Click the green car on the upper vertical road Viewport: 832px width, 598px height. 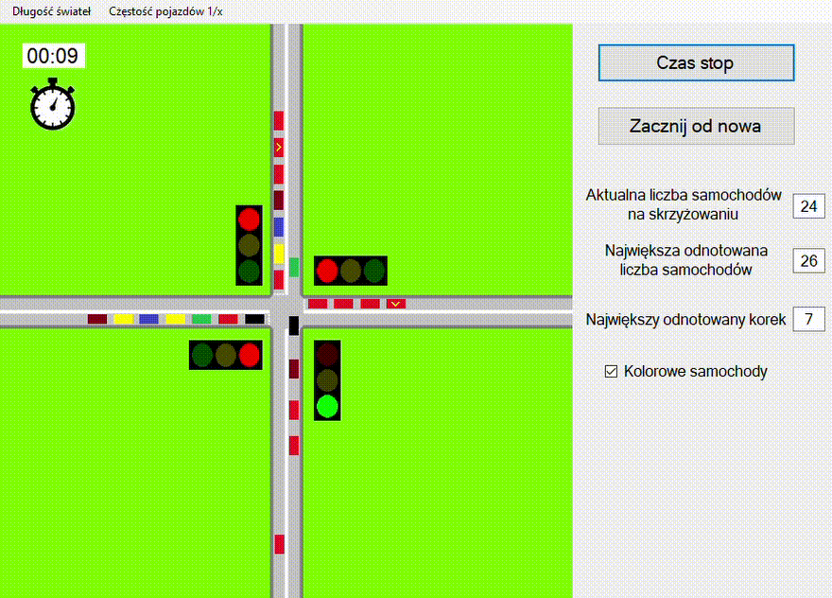(x=294, y=267)
